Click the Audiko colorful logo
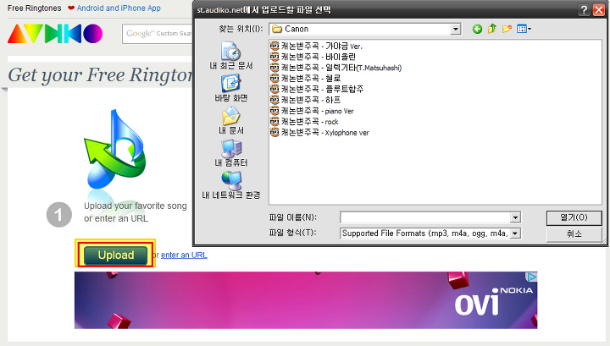 [x=55, y=33]
